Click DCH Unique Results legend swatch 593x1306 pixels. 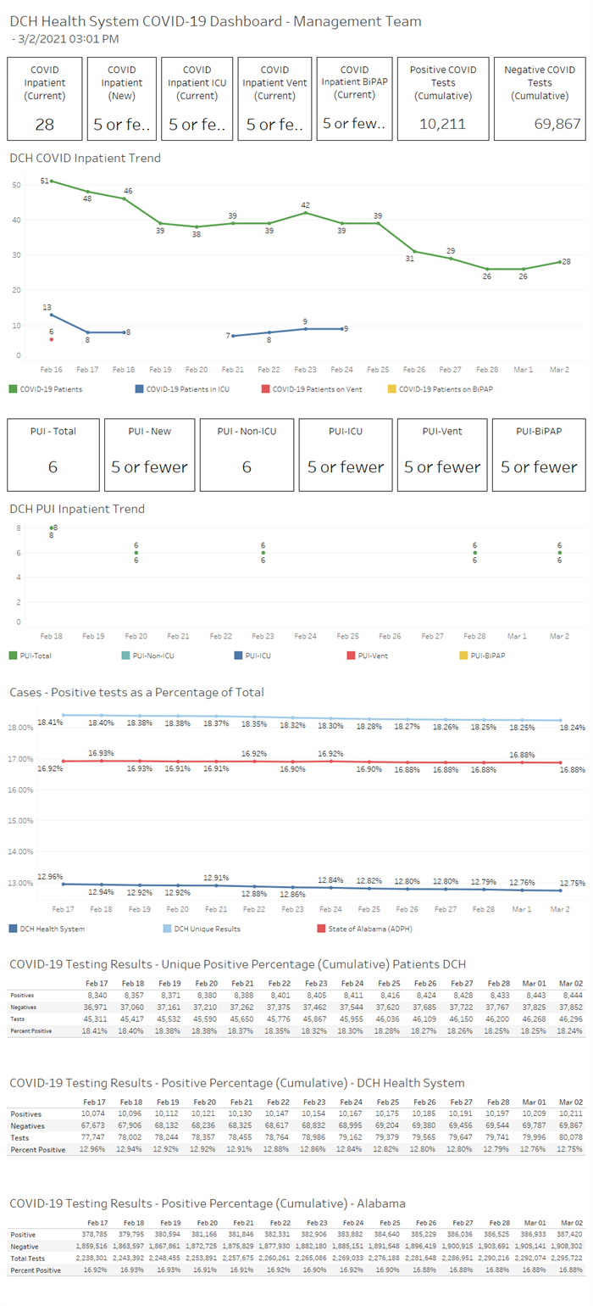pyautogui.click(x=167, y=929)
